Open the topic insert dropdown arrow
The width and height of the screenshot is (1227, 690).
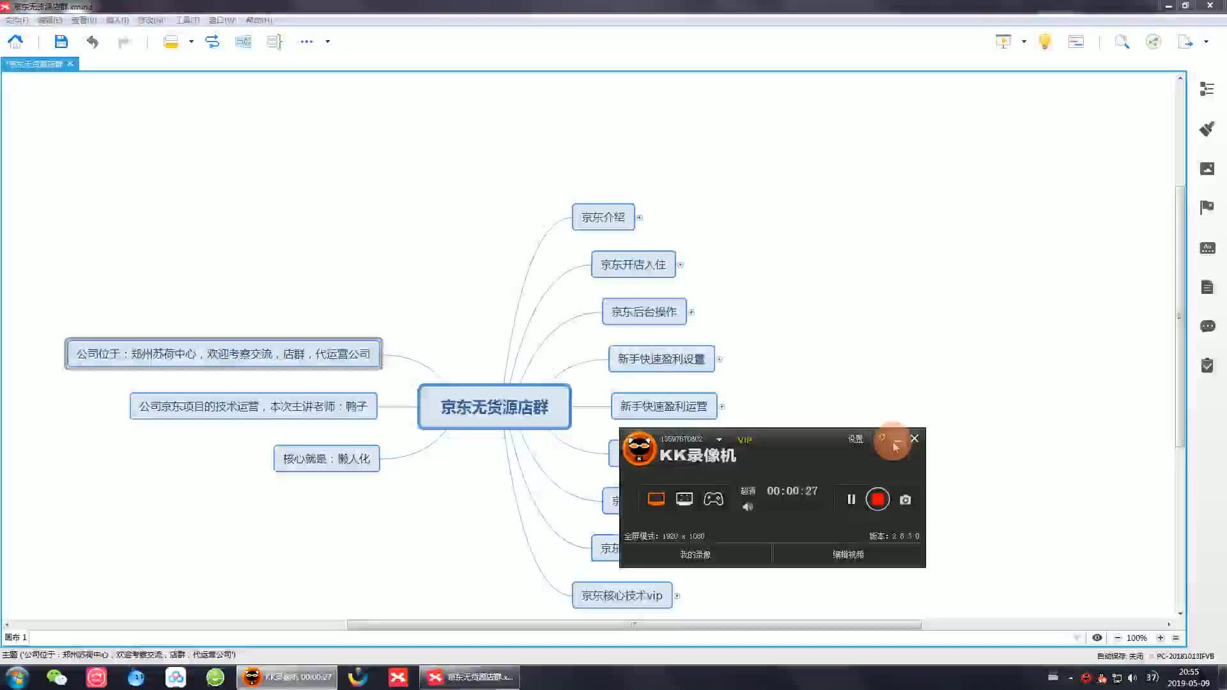click(191, 42)
